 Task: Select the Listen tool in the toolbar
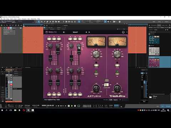point(59,22)
